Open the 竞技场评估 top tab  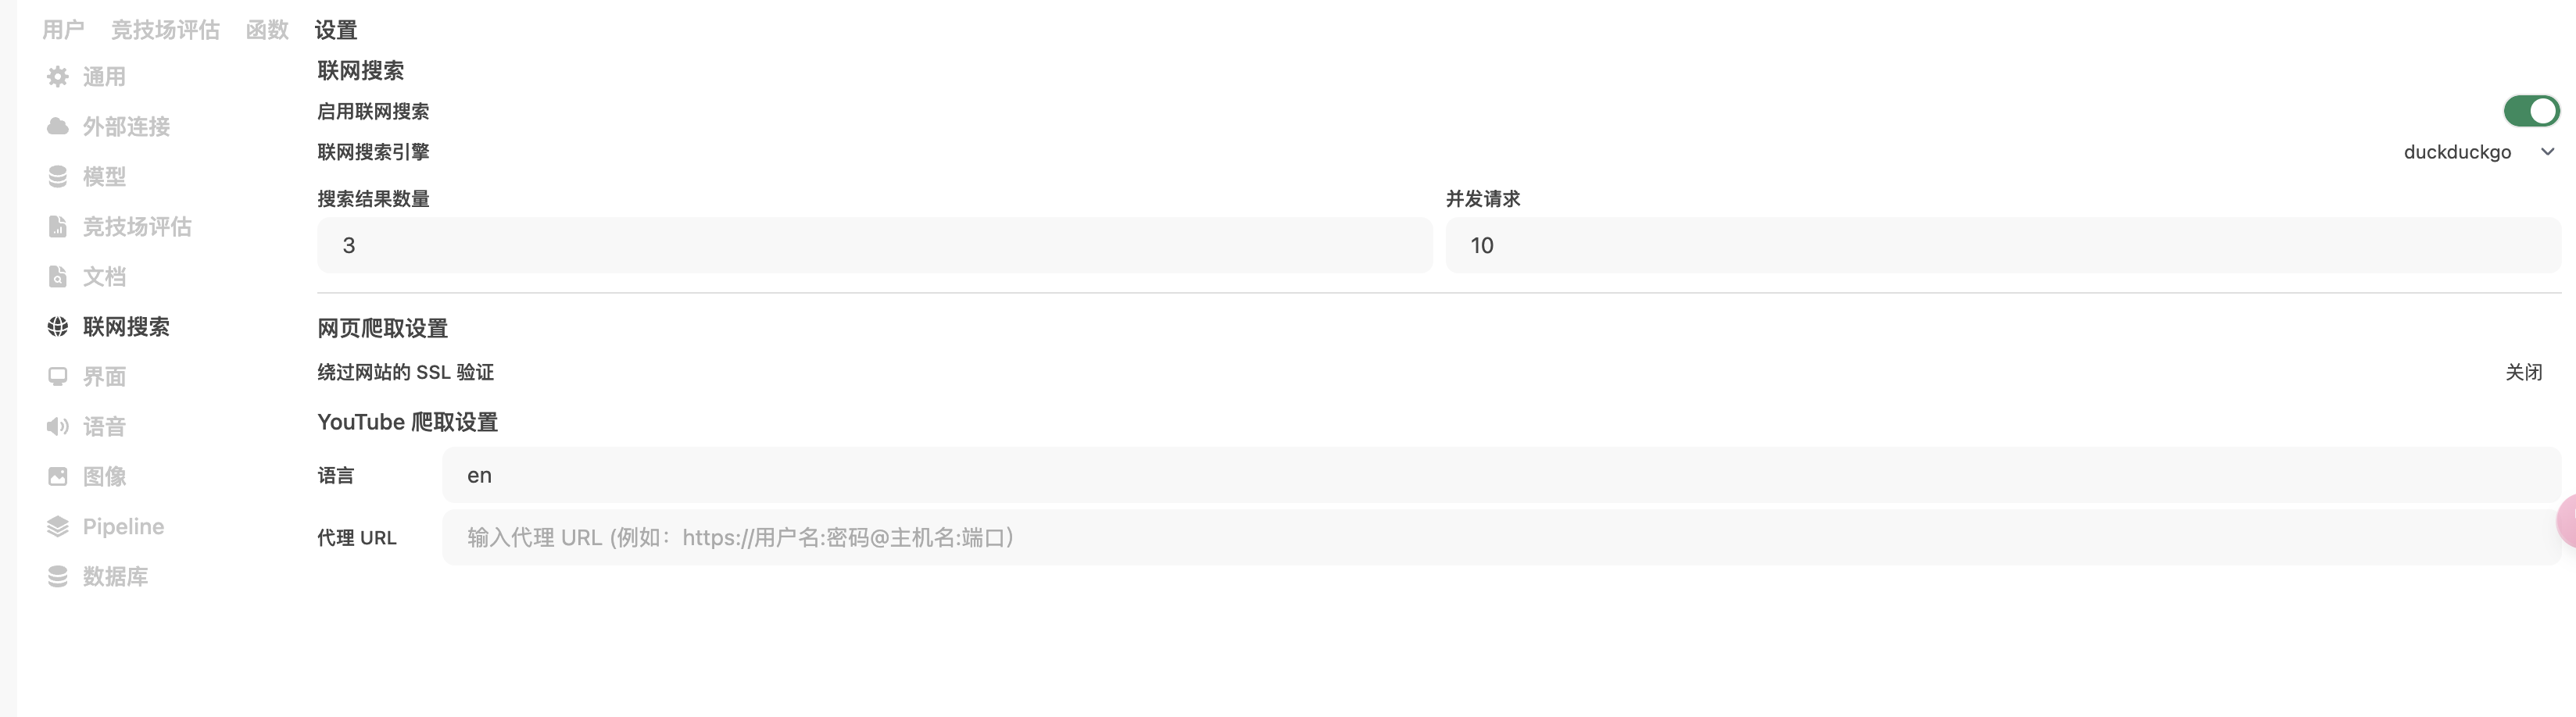point(165,30)
